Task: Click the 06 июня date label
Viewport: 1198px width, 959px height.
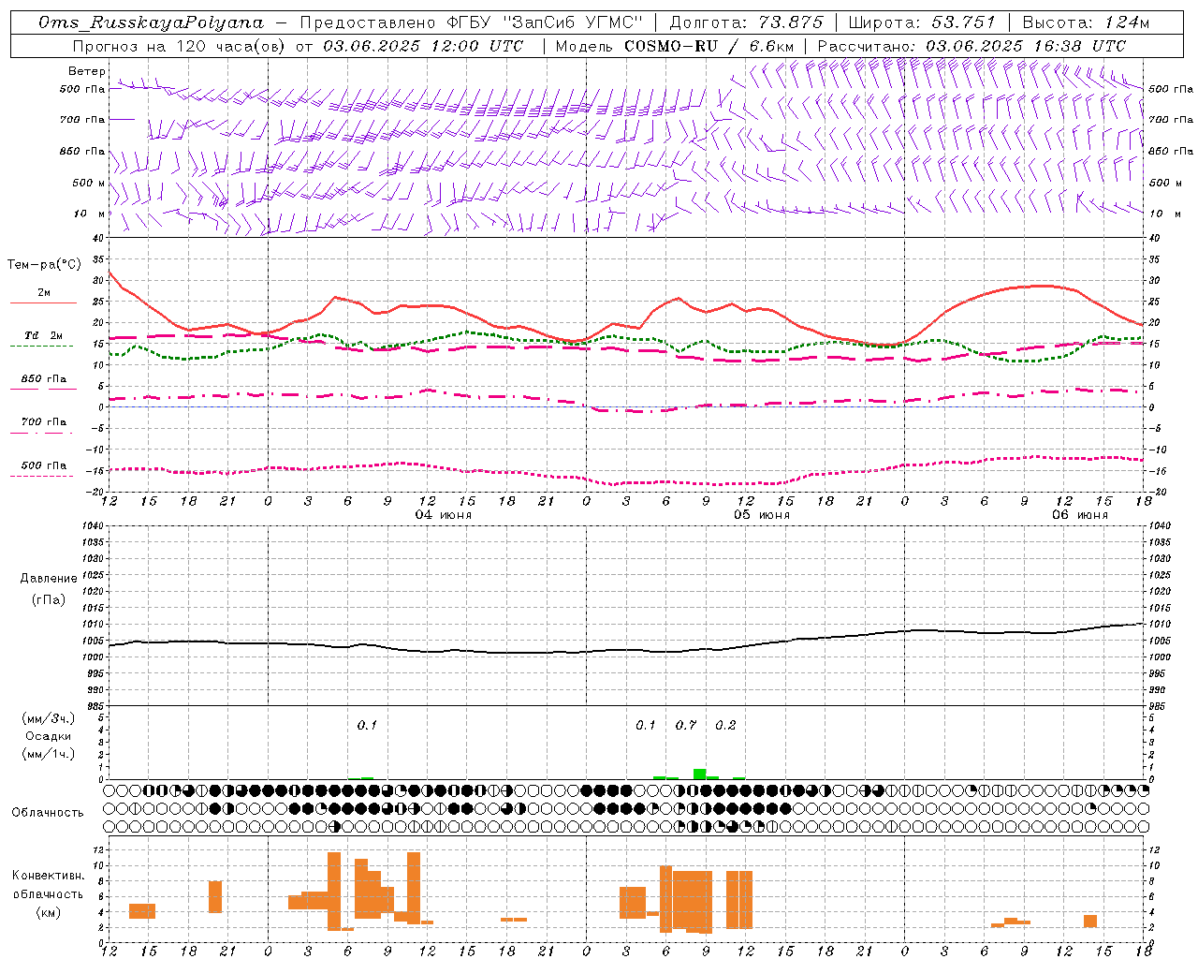Action: 1080,515
